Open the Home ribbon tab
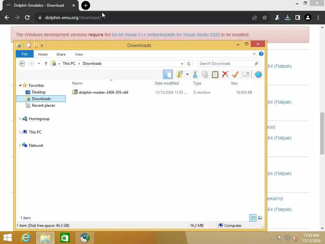This screenshot has height=244, width=325. click(x=43, y=54)
